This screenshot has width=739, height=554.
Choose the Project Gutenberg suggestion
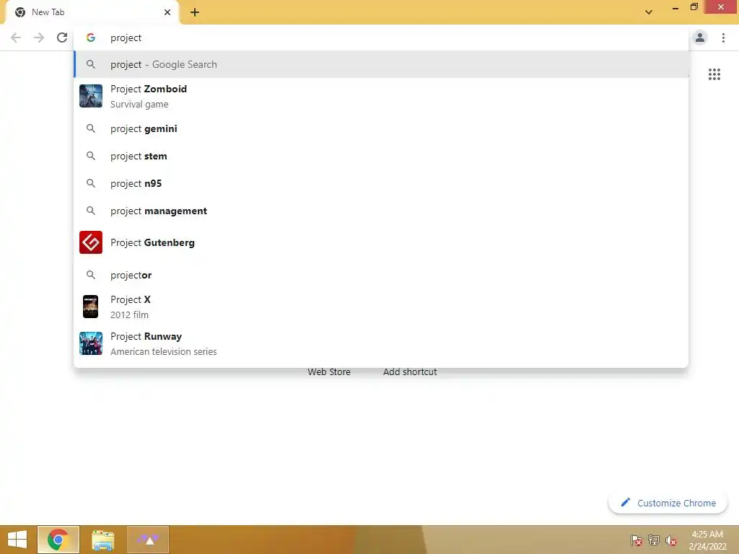click(381, 242)
